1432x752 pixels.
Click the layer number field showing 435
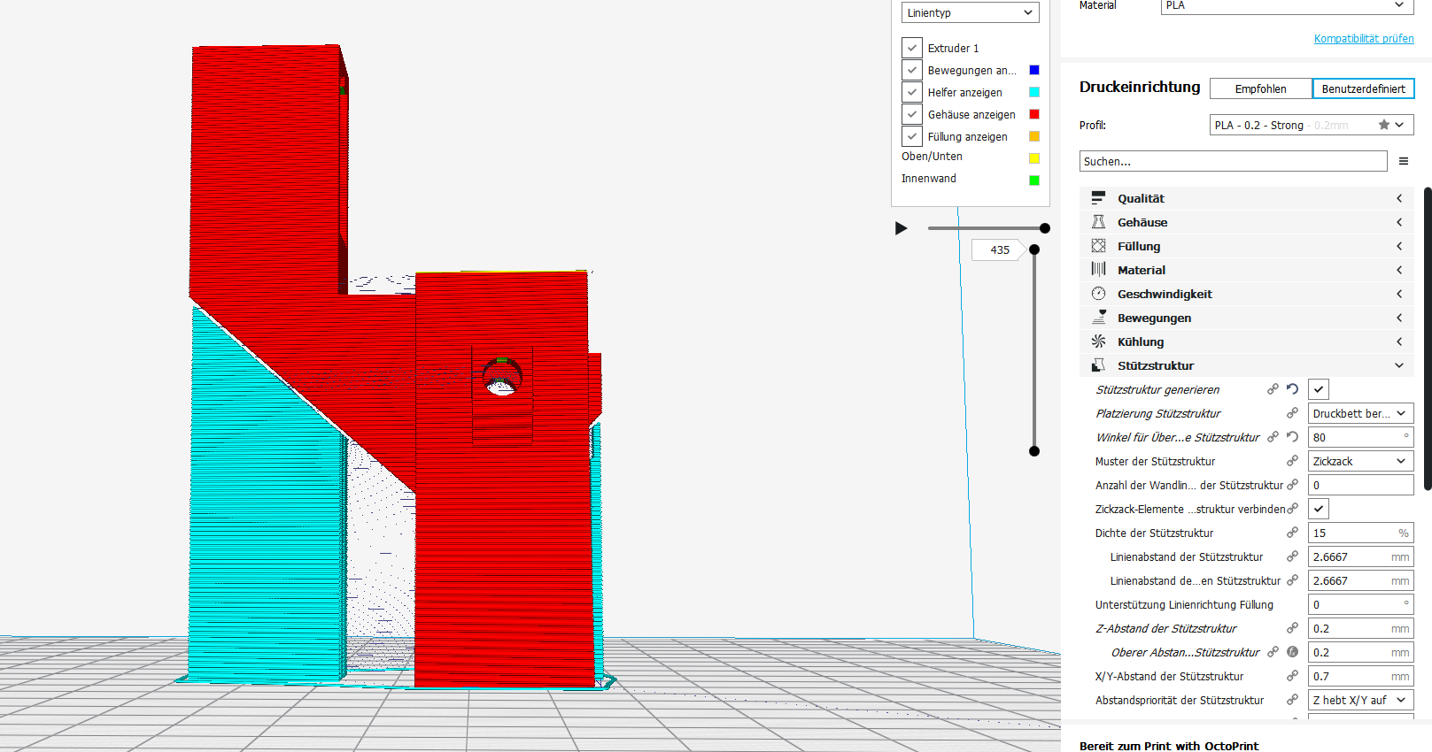pyautogui.click(x=1000, y=249)
